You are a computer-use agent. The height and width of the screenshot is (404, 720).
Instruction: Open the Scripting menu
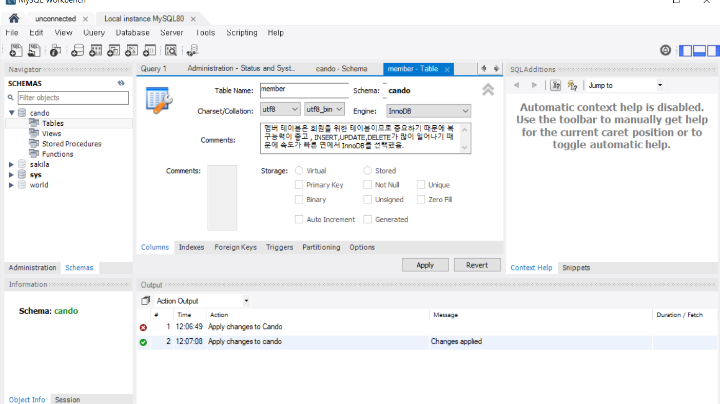coord(242,32)
